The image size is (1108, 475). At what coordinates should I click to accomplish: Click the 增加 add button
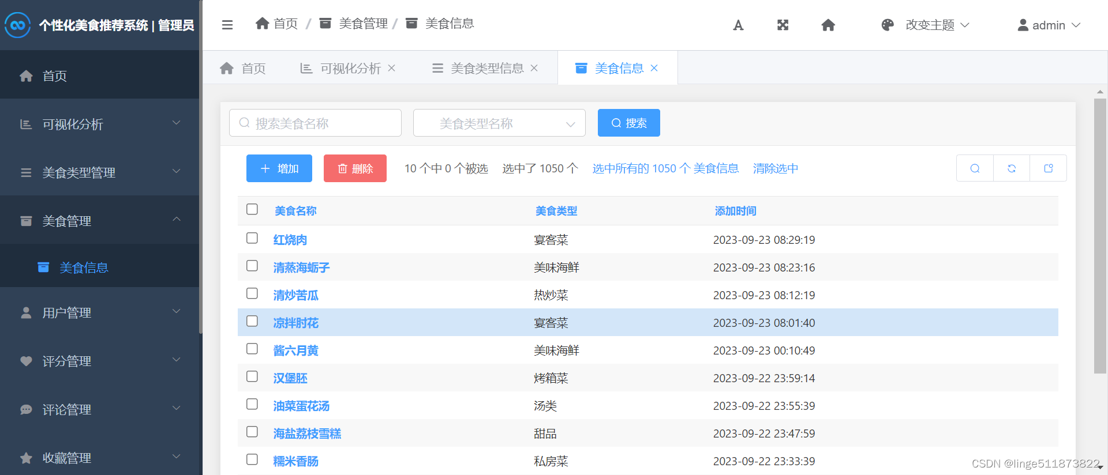[279, 168]
